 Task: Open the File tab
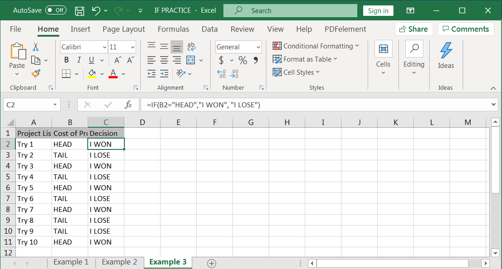click(15, 29)
